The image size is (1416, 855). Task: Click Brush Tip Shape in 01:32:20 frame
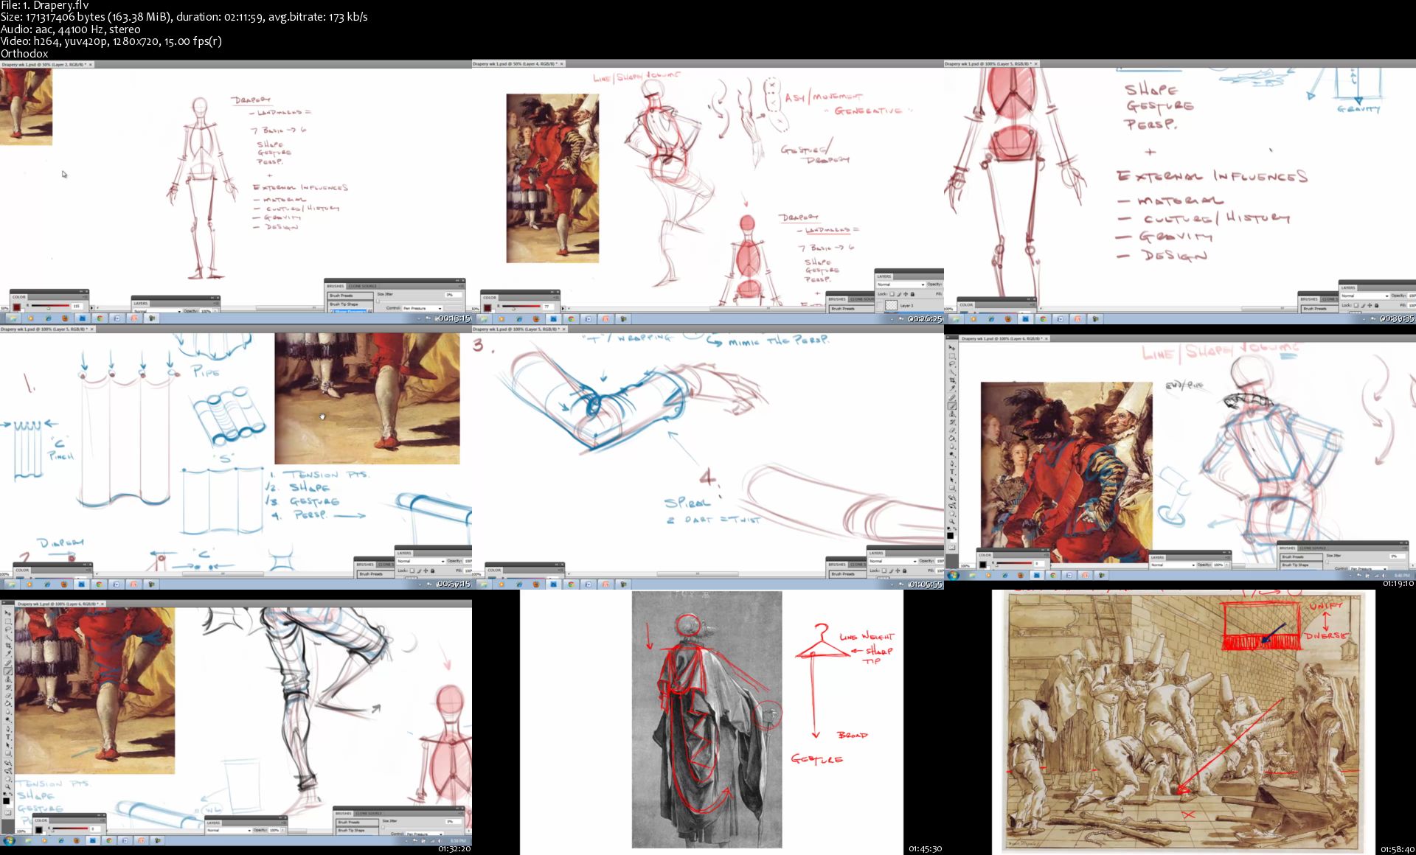tap(351, 830)
